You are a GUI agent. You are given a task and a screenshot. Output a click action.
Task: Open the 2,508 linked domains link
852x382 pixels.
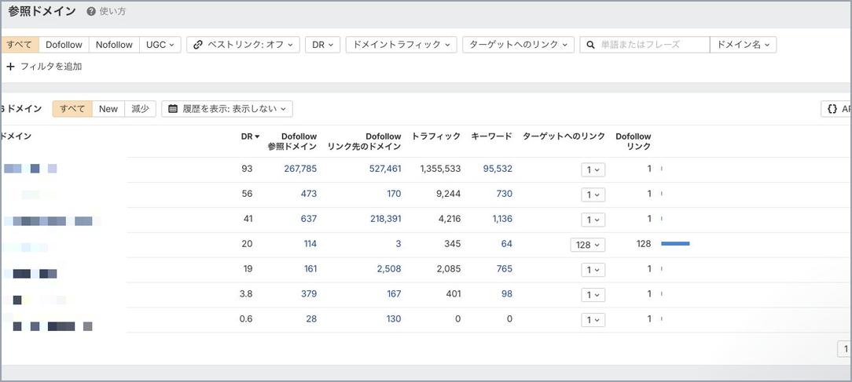point(390,268)
